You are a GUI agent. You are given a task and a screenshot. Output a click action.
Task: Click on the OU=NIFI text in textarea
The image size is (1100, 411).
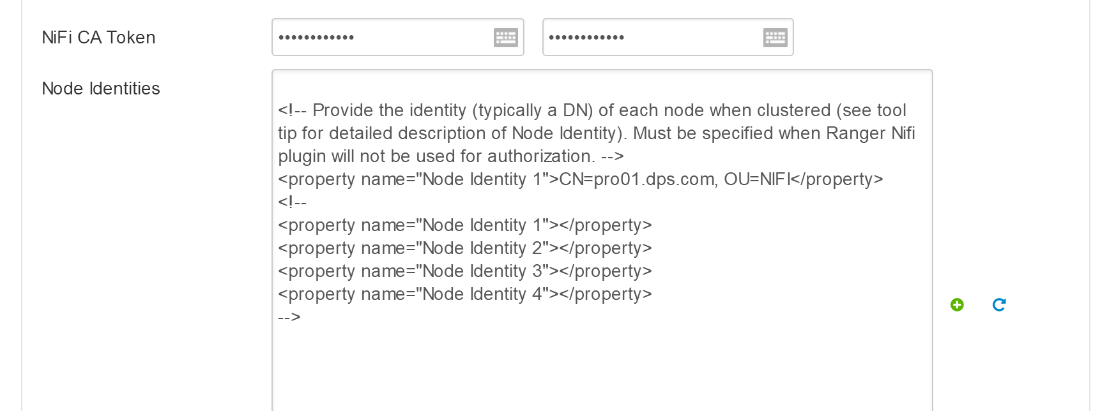click(756, 179)
